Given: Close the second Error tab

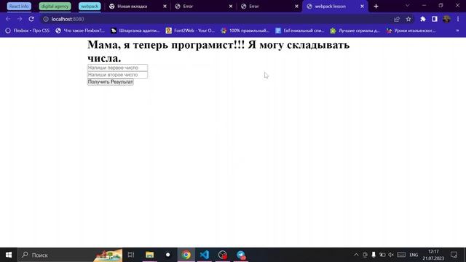Looking at the screenshot, I should click(x=296, y=7).
